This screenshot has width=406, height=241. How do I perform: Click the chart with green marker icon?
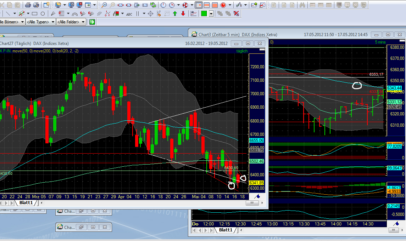tap(254, 5)
